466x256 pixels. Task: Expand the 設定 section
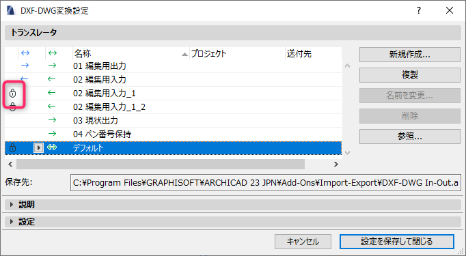tap(12, 222)
